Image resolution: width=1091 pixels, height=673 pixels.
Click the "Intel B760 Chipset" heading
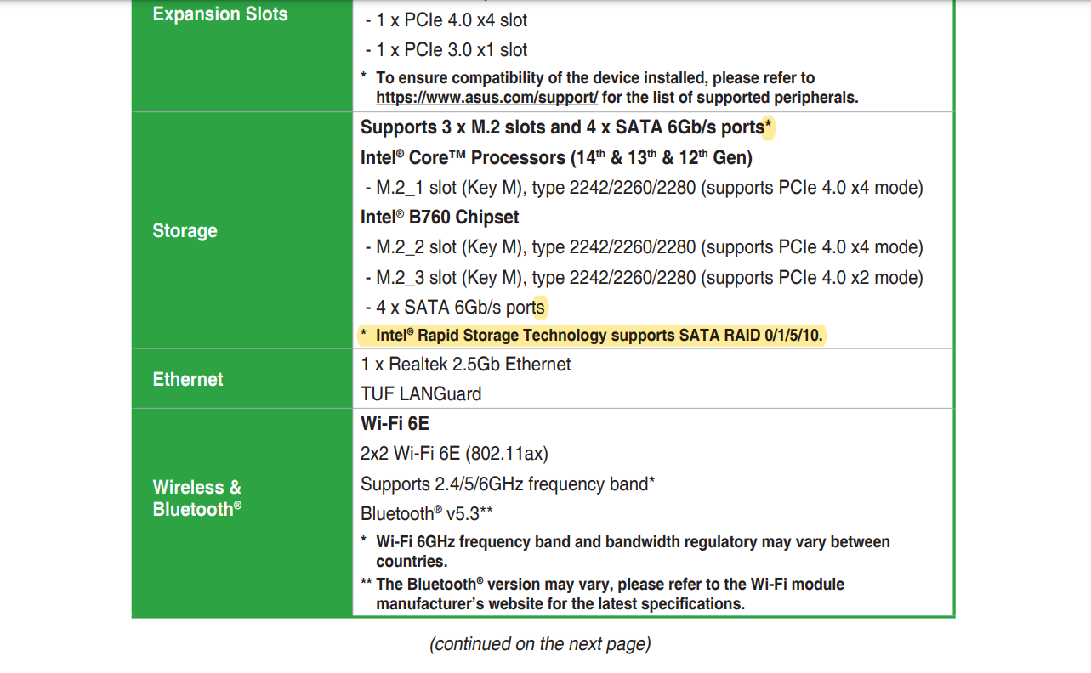point(440,218)
